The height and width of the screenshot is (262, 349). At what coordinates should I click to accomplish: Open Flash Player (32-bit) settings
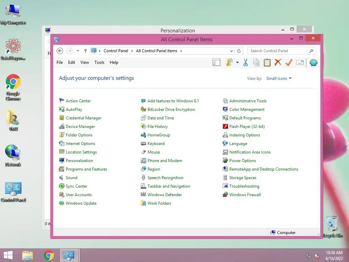[x=244, y=127]
